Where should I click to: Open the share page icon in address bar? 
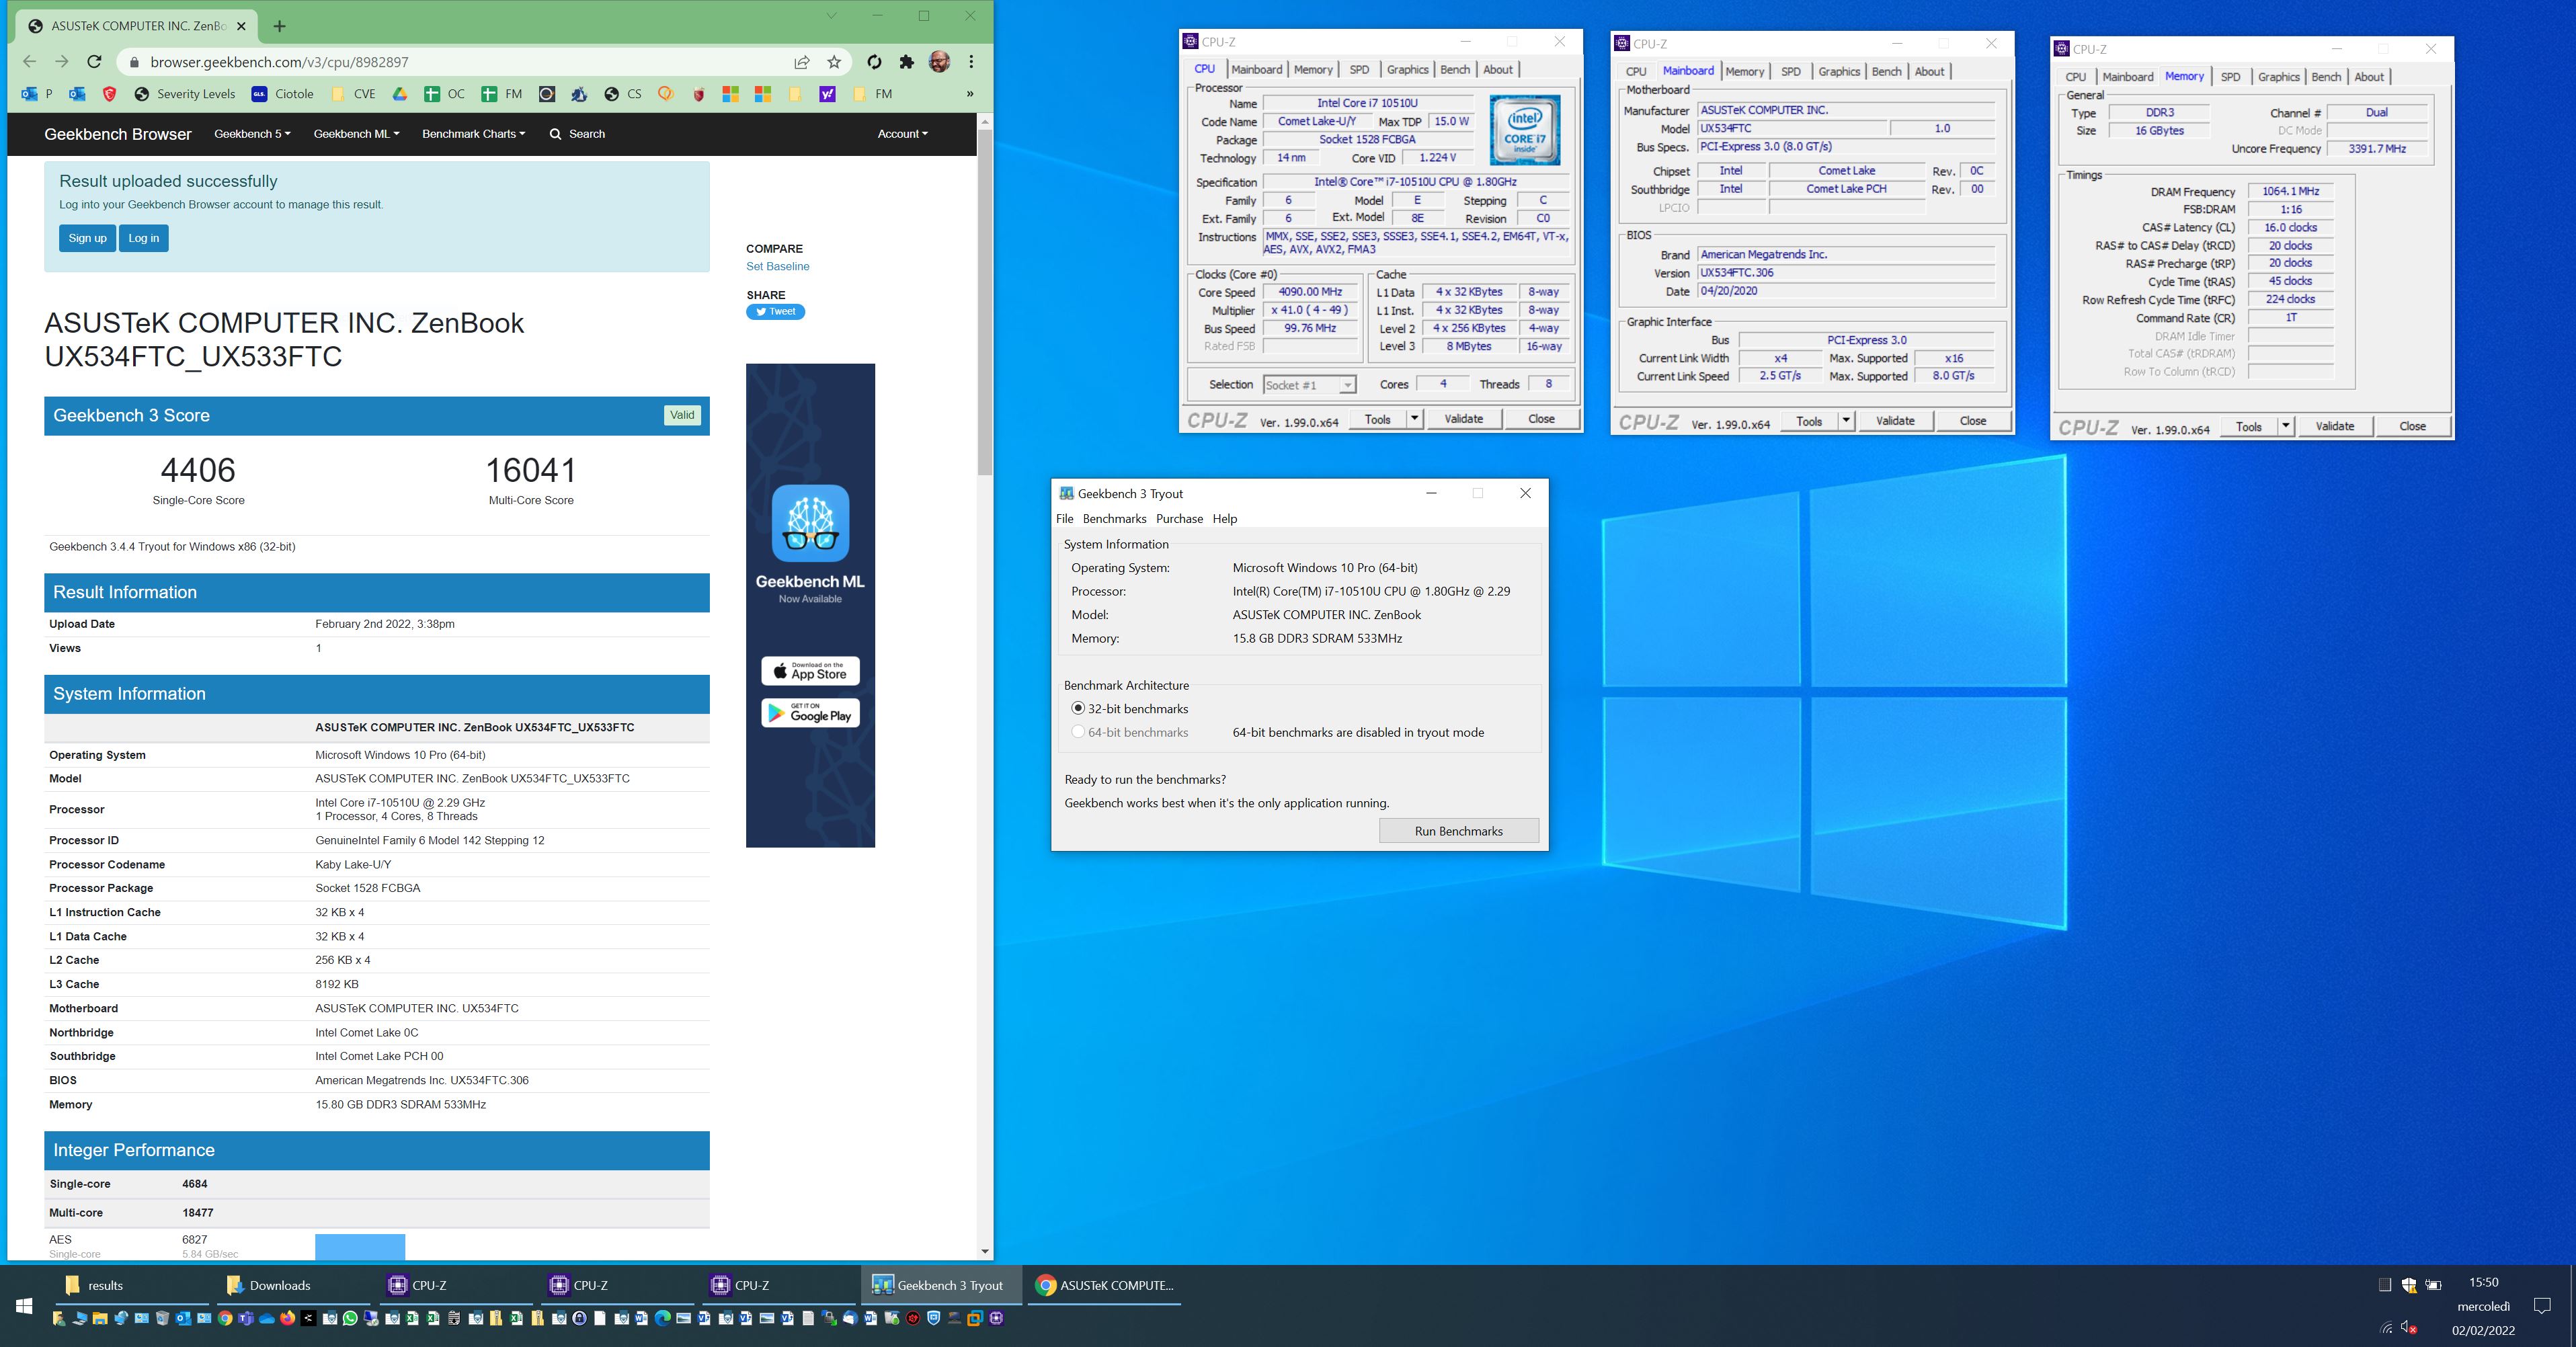click(802, 62)
